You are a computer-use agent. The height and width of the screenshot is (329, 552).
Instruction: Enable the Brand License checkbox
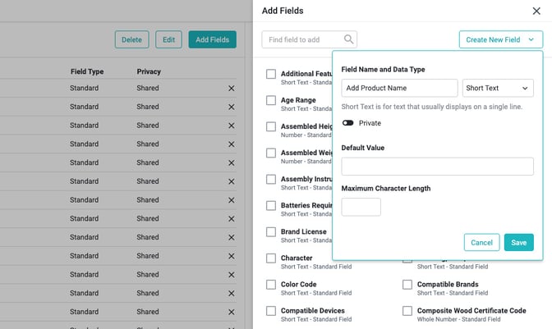tap(271, 232)
